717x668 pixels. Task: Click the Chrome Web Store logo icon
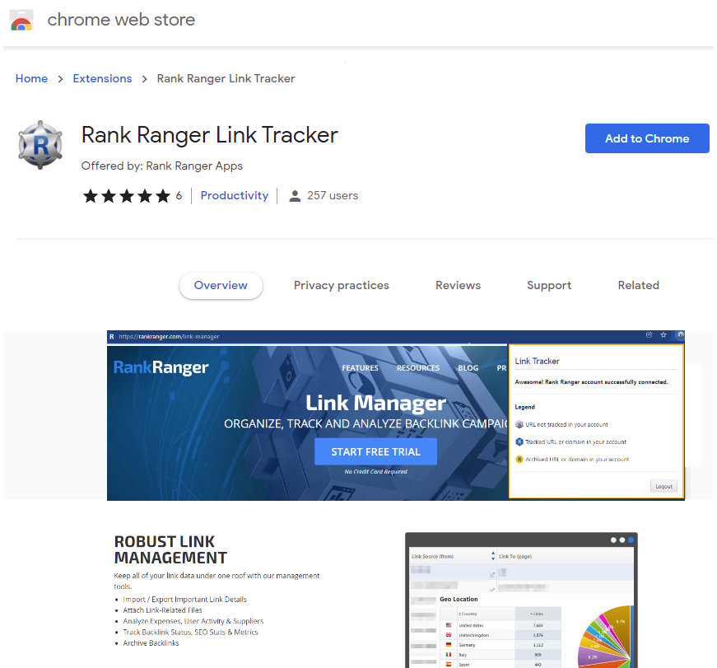21,20
